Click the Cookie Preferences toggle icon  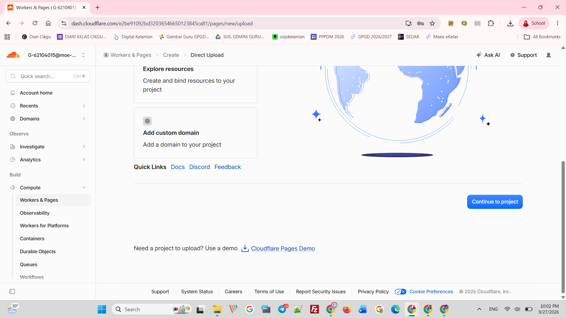[x=400, y=291]
